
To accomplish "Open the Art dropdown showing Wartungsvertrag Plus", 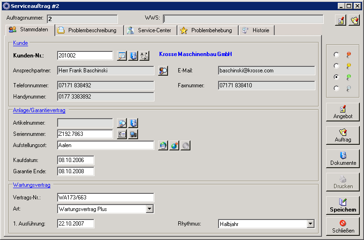I will pyautogui.click(x=149, y=209).
